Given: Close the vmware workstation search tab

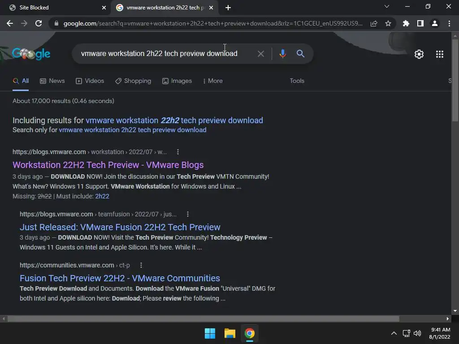Looking at the screenshot, I should tap(211, 8).
